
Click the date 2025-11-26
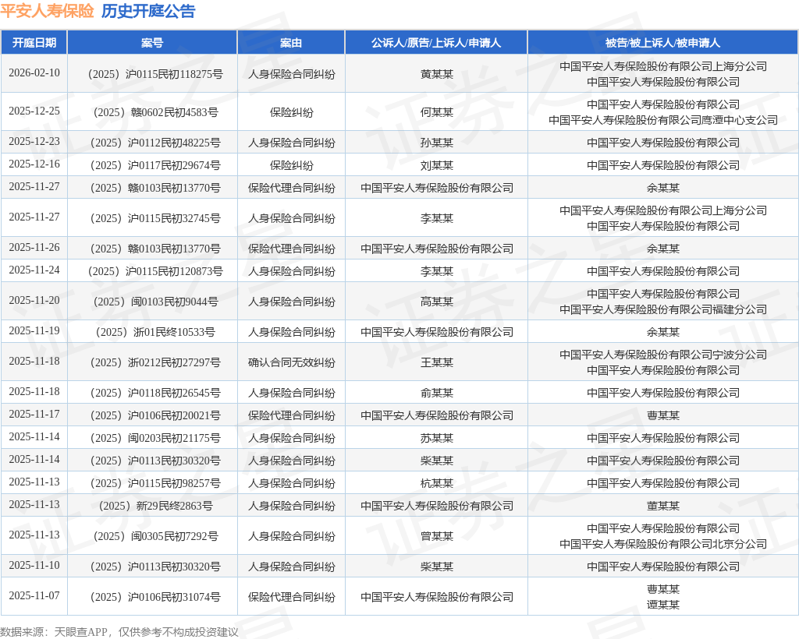34,247
